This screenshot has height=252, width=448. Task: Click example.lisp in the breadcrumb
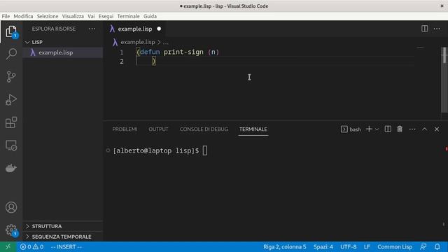[138, 42]
